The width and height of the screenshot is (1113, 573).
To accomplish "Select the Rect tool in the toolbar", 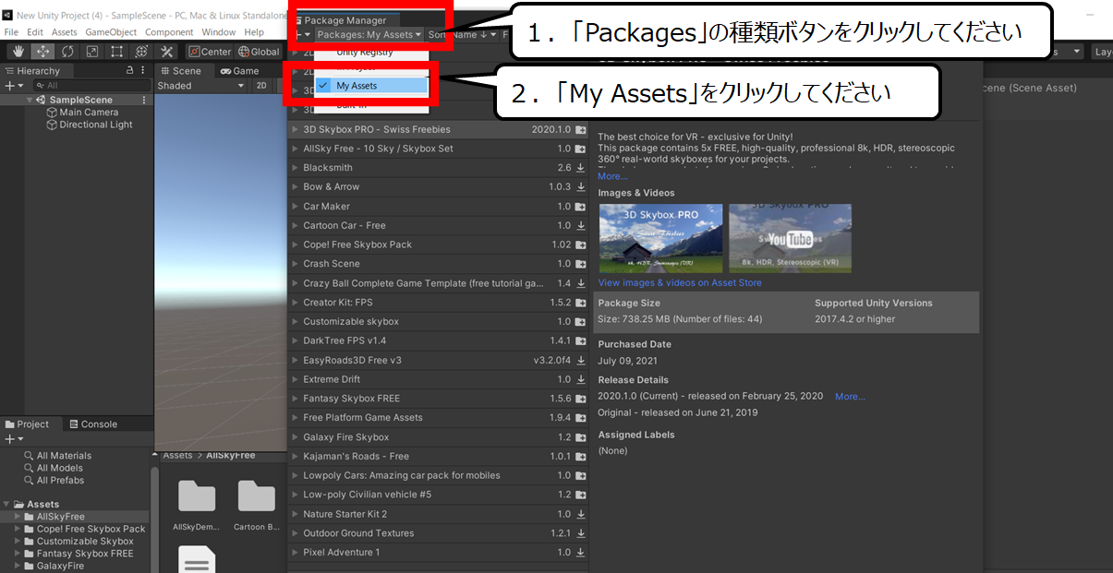I will point(117,52).
